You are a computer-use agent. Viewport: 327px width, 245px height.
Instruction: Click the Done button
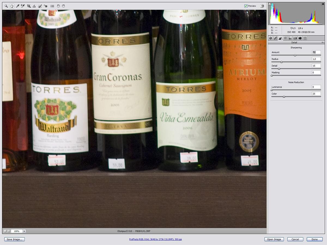[314, 239]
